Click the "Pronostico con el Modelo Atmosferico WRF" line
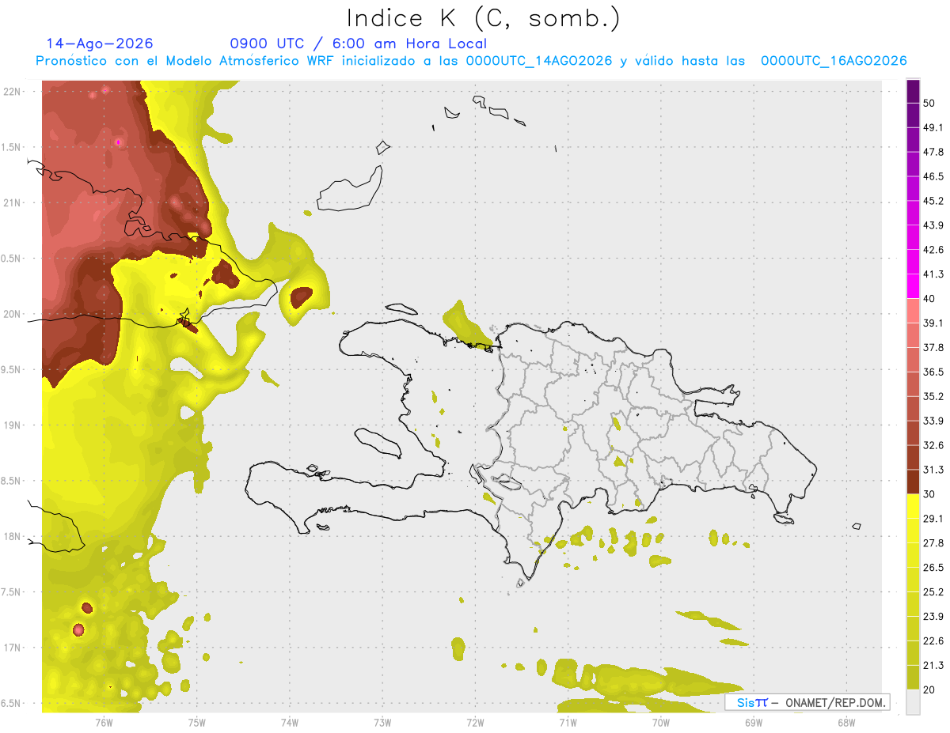 [x=471, y=61]
